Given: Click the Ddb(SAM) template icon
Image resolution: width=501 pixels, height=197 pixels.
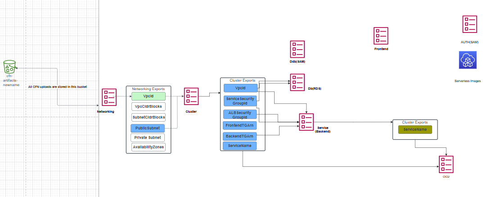Looking at the screenshot, I should click(298, 49).
